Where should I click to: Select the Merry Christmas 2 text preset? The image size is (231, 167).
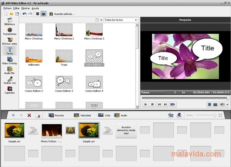click(64, 32)
